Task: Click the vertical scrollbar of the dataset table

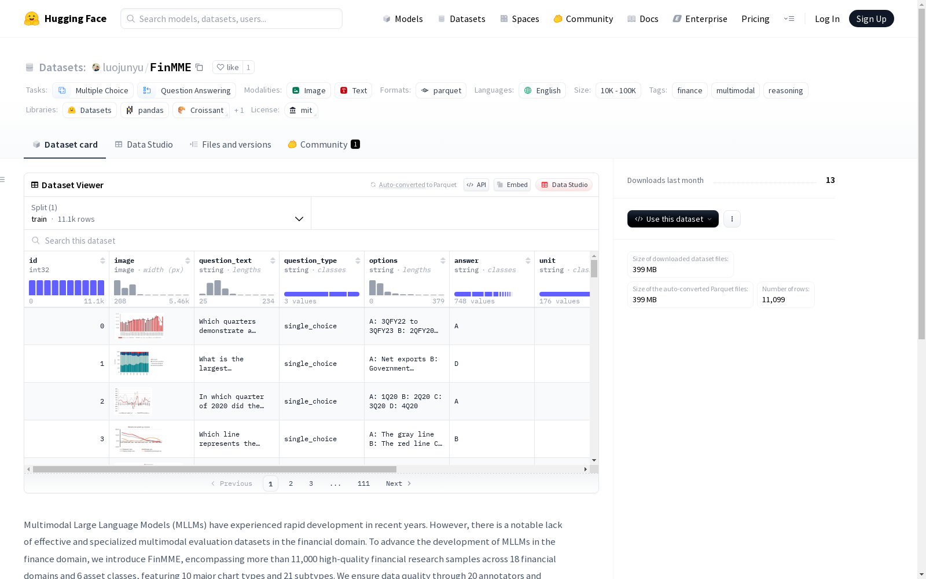Action: (x=594, y=269)
